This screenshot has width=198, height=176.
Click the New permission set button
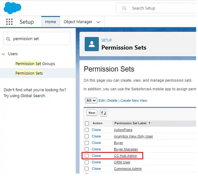(92, 113)
